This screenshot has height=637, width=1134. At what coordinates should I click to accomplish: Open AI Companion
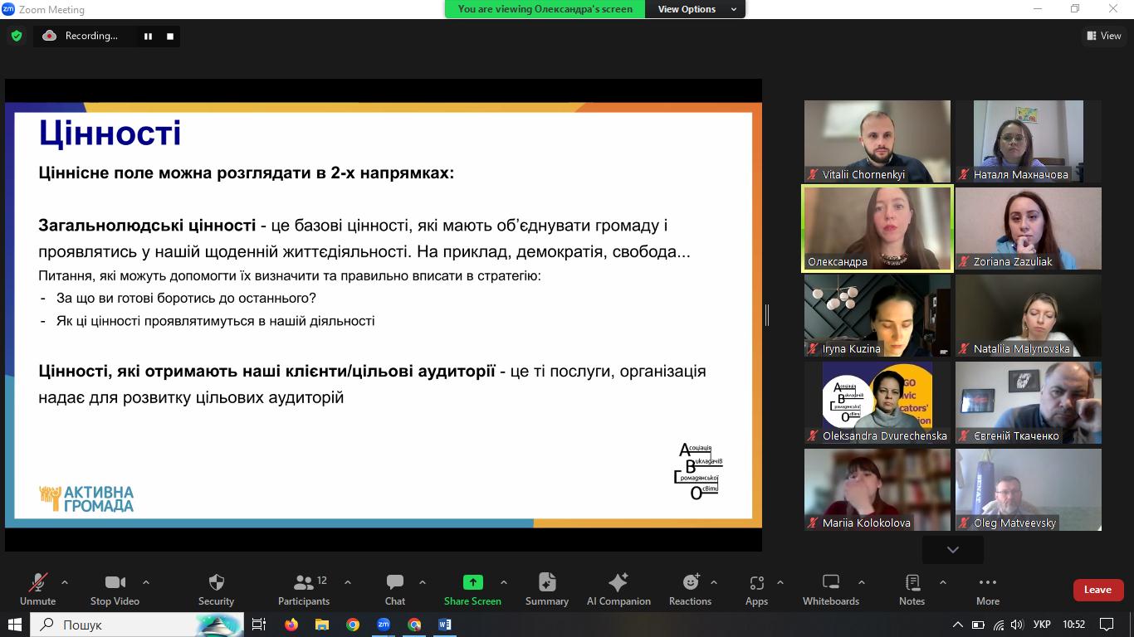tap(618, 590)
